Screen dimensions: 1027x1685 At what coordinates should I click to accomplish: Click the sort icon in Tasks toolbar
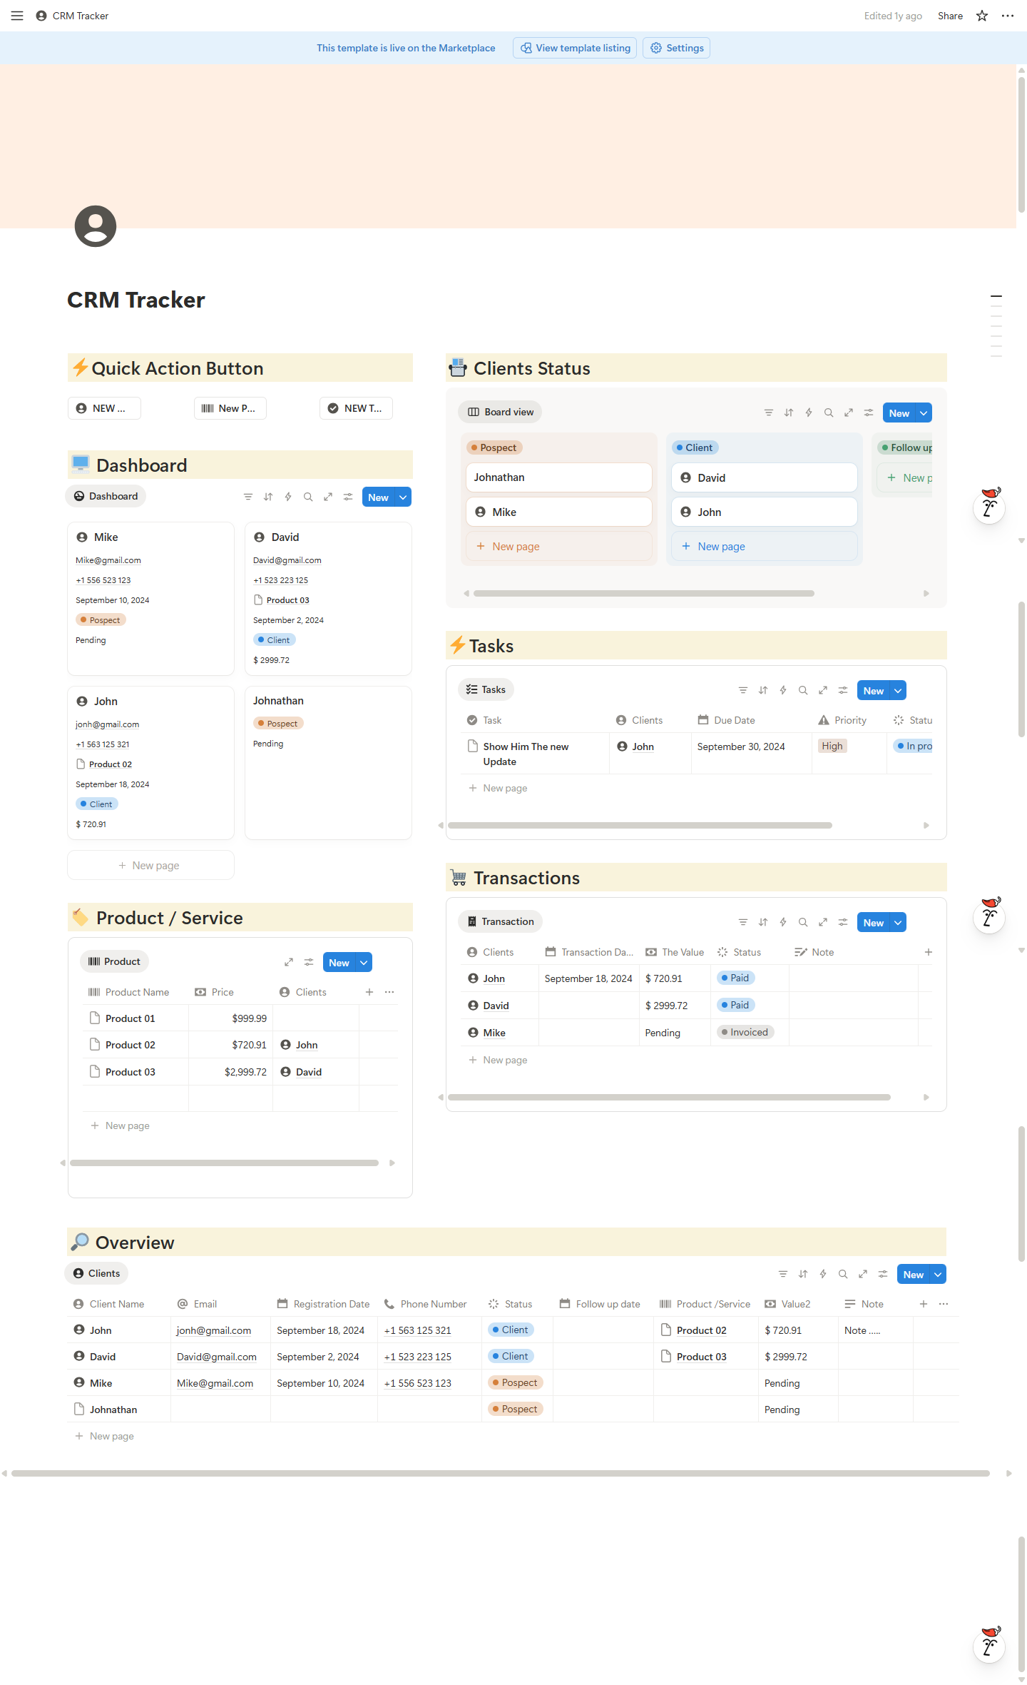(762, 690)
